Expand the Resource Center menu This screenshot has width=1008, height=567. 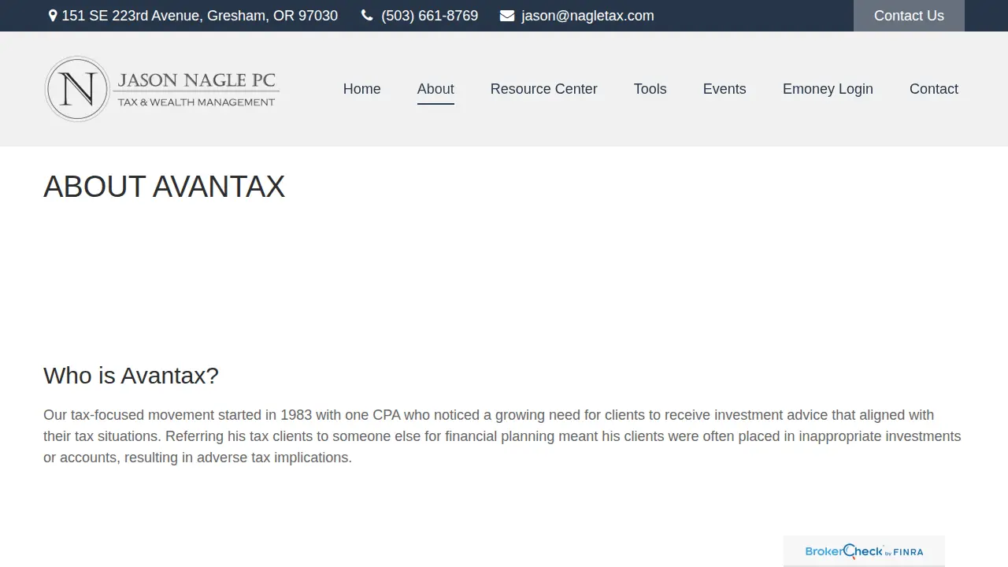tap(544, 89)
